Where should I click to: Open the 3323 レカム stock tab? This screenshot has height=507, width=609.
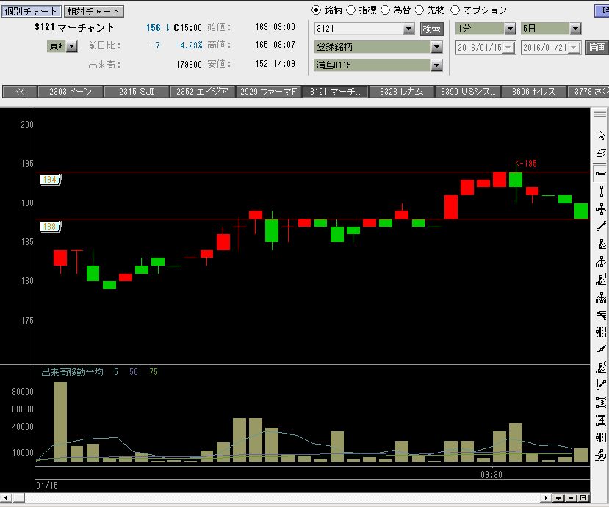pyautogui.click(x=401, y=92)
